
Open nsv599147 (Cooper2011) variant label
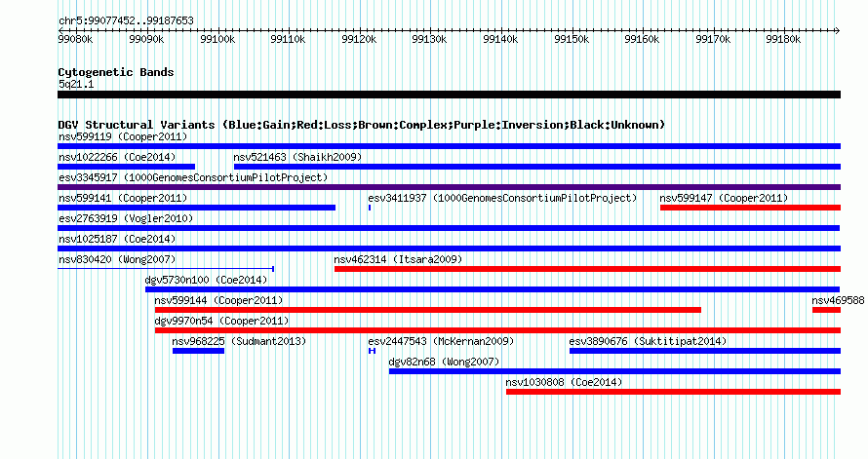724,198
